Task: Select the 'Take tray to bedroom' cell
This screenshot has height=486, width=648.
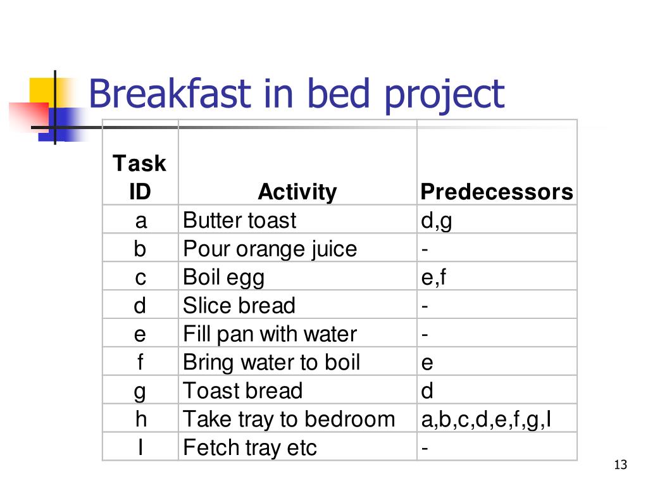Action: 297,419
